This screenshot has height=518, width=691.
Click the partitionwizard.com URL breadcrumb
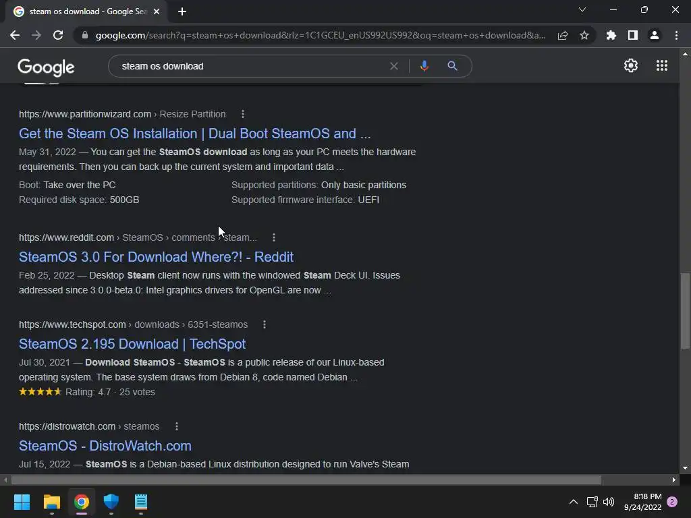(x=122, y=114)
